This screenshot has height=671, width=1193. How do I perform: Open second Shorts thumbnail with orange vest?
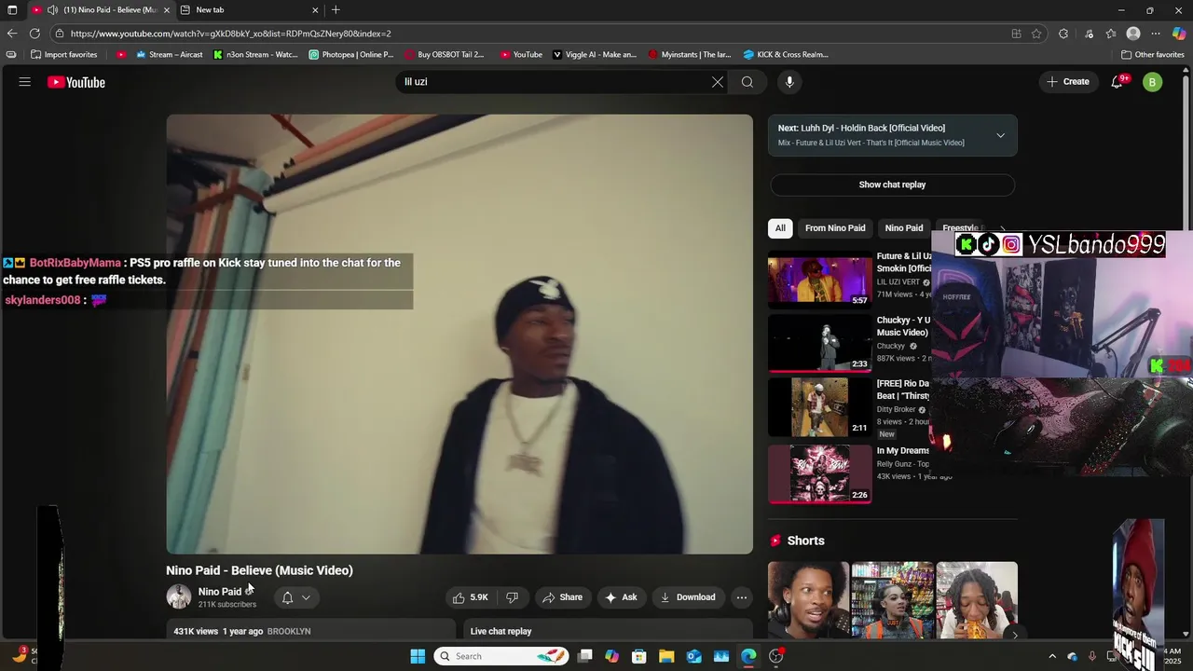(892, 599)
